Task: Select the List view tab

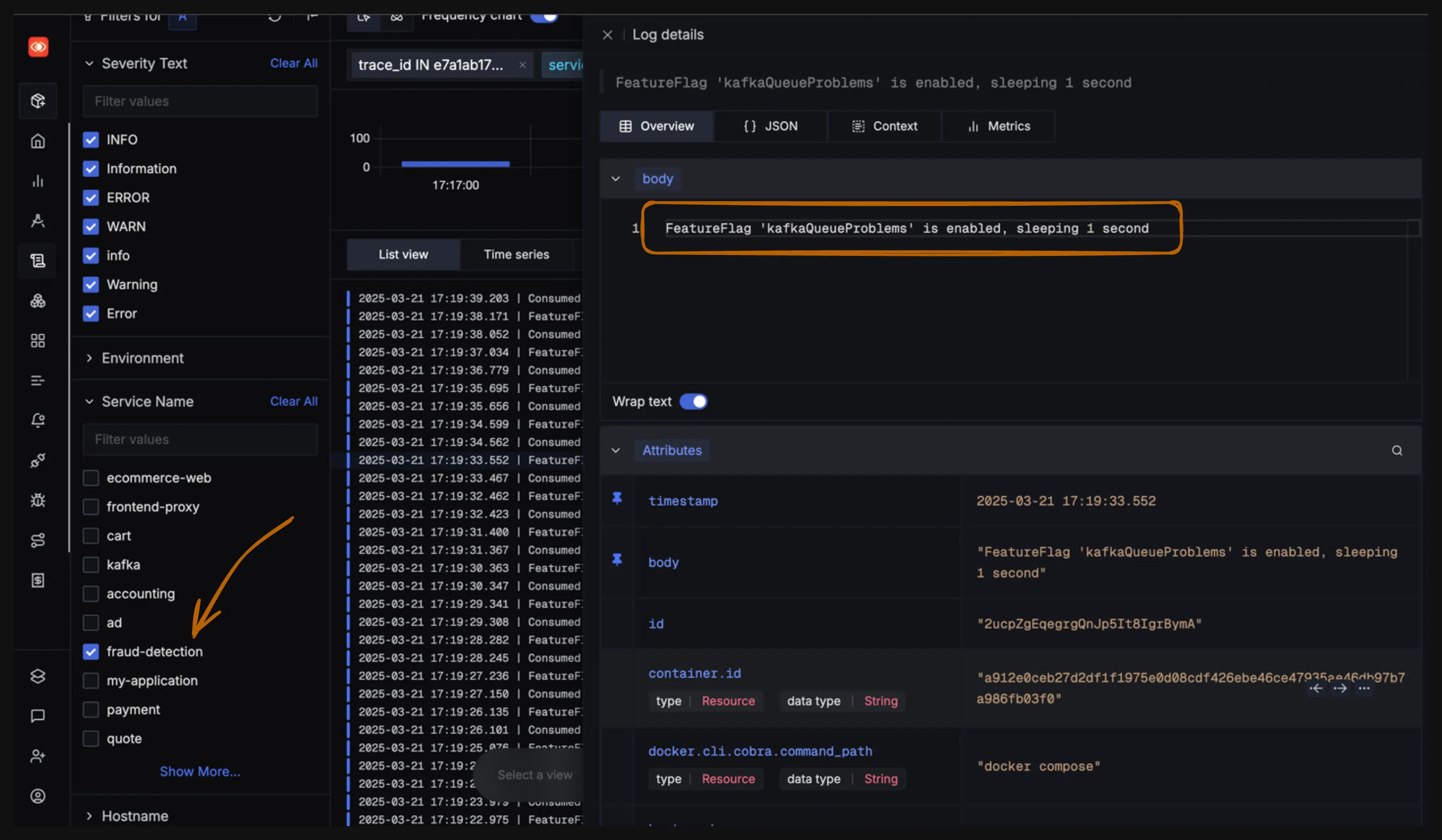Action: [x=404, y=254]
